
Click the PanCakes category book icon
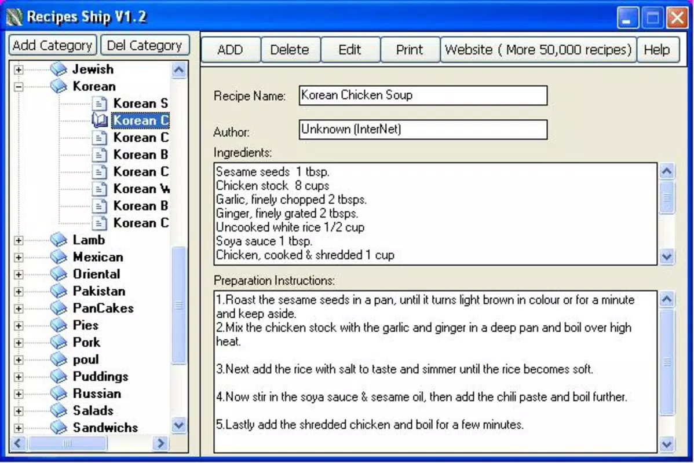[x=59, y=308]
